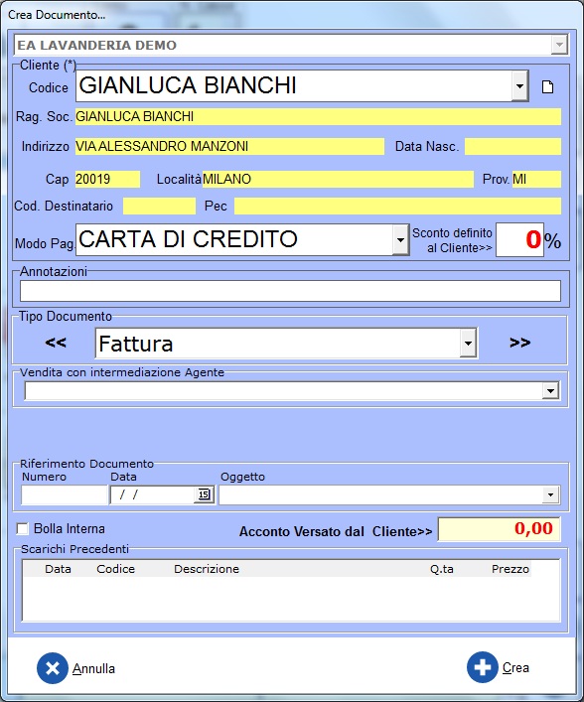Expand the Codice customer dropdown
The image size is (584, 702).
tap(519, 86)
